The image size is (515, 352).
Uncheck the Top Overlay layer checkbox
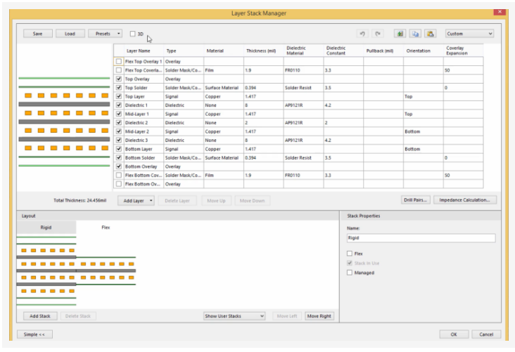click(x=119, y=79)
